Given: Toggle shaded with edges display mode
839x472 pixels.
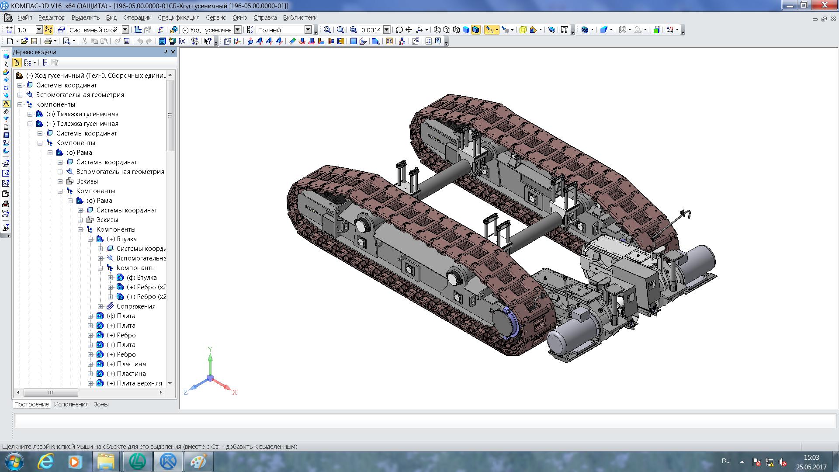Looking at the screenshot, I should pos(476,30).
